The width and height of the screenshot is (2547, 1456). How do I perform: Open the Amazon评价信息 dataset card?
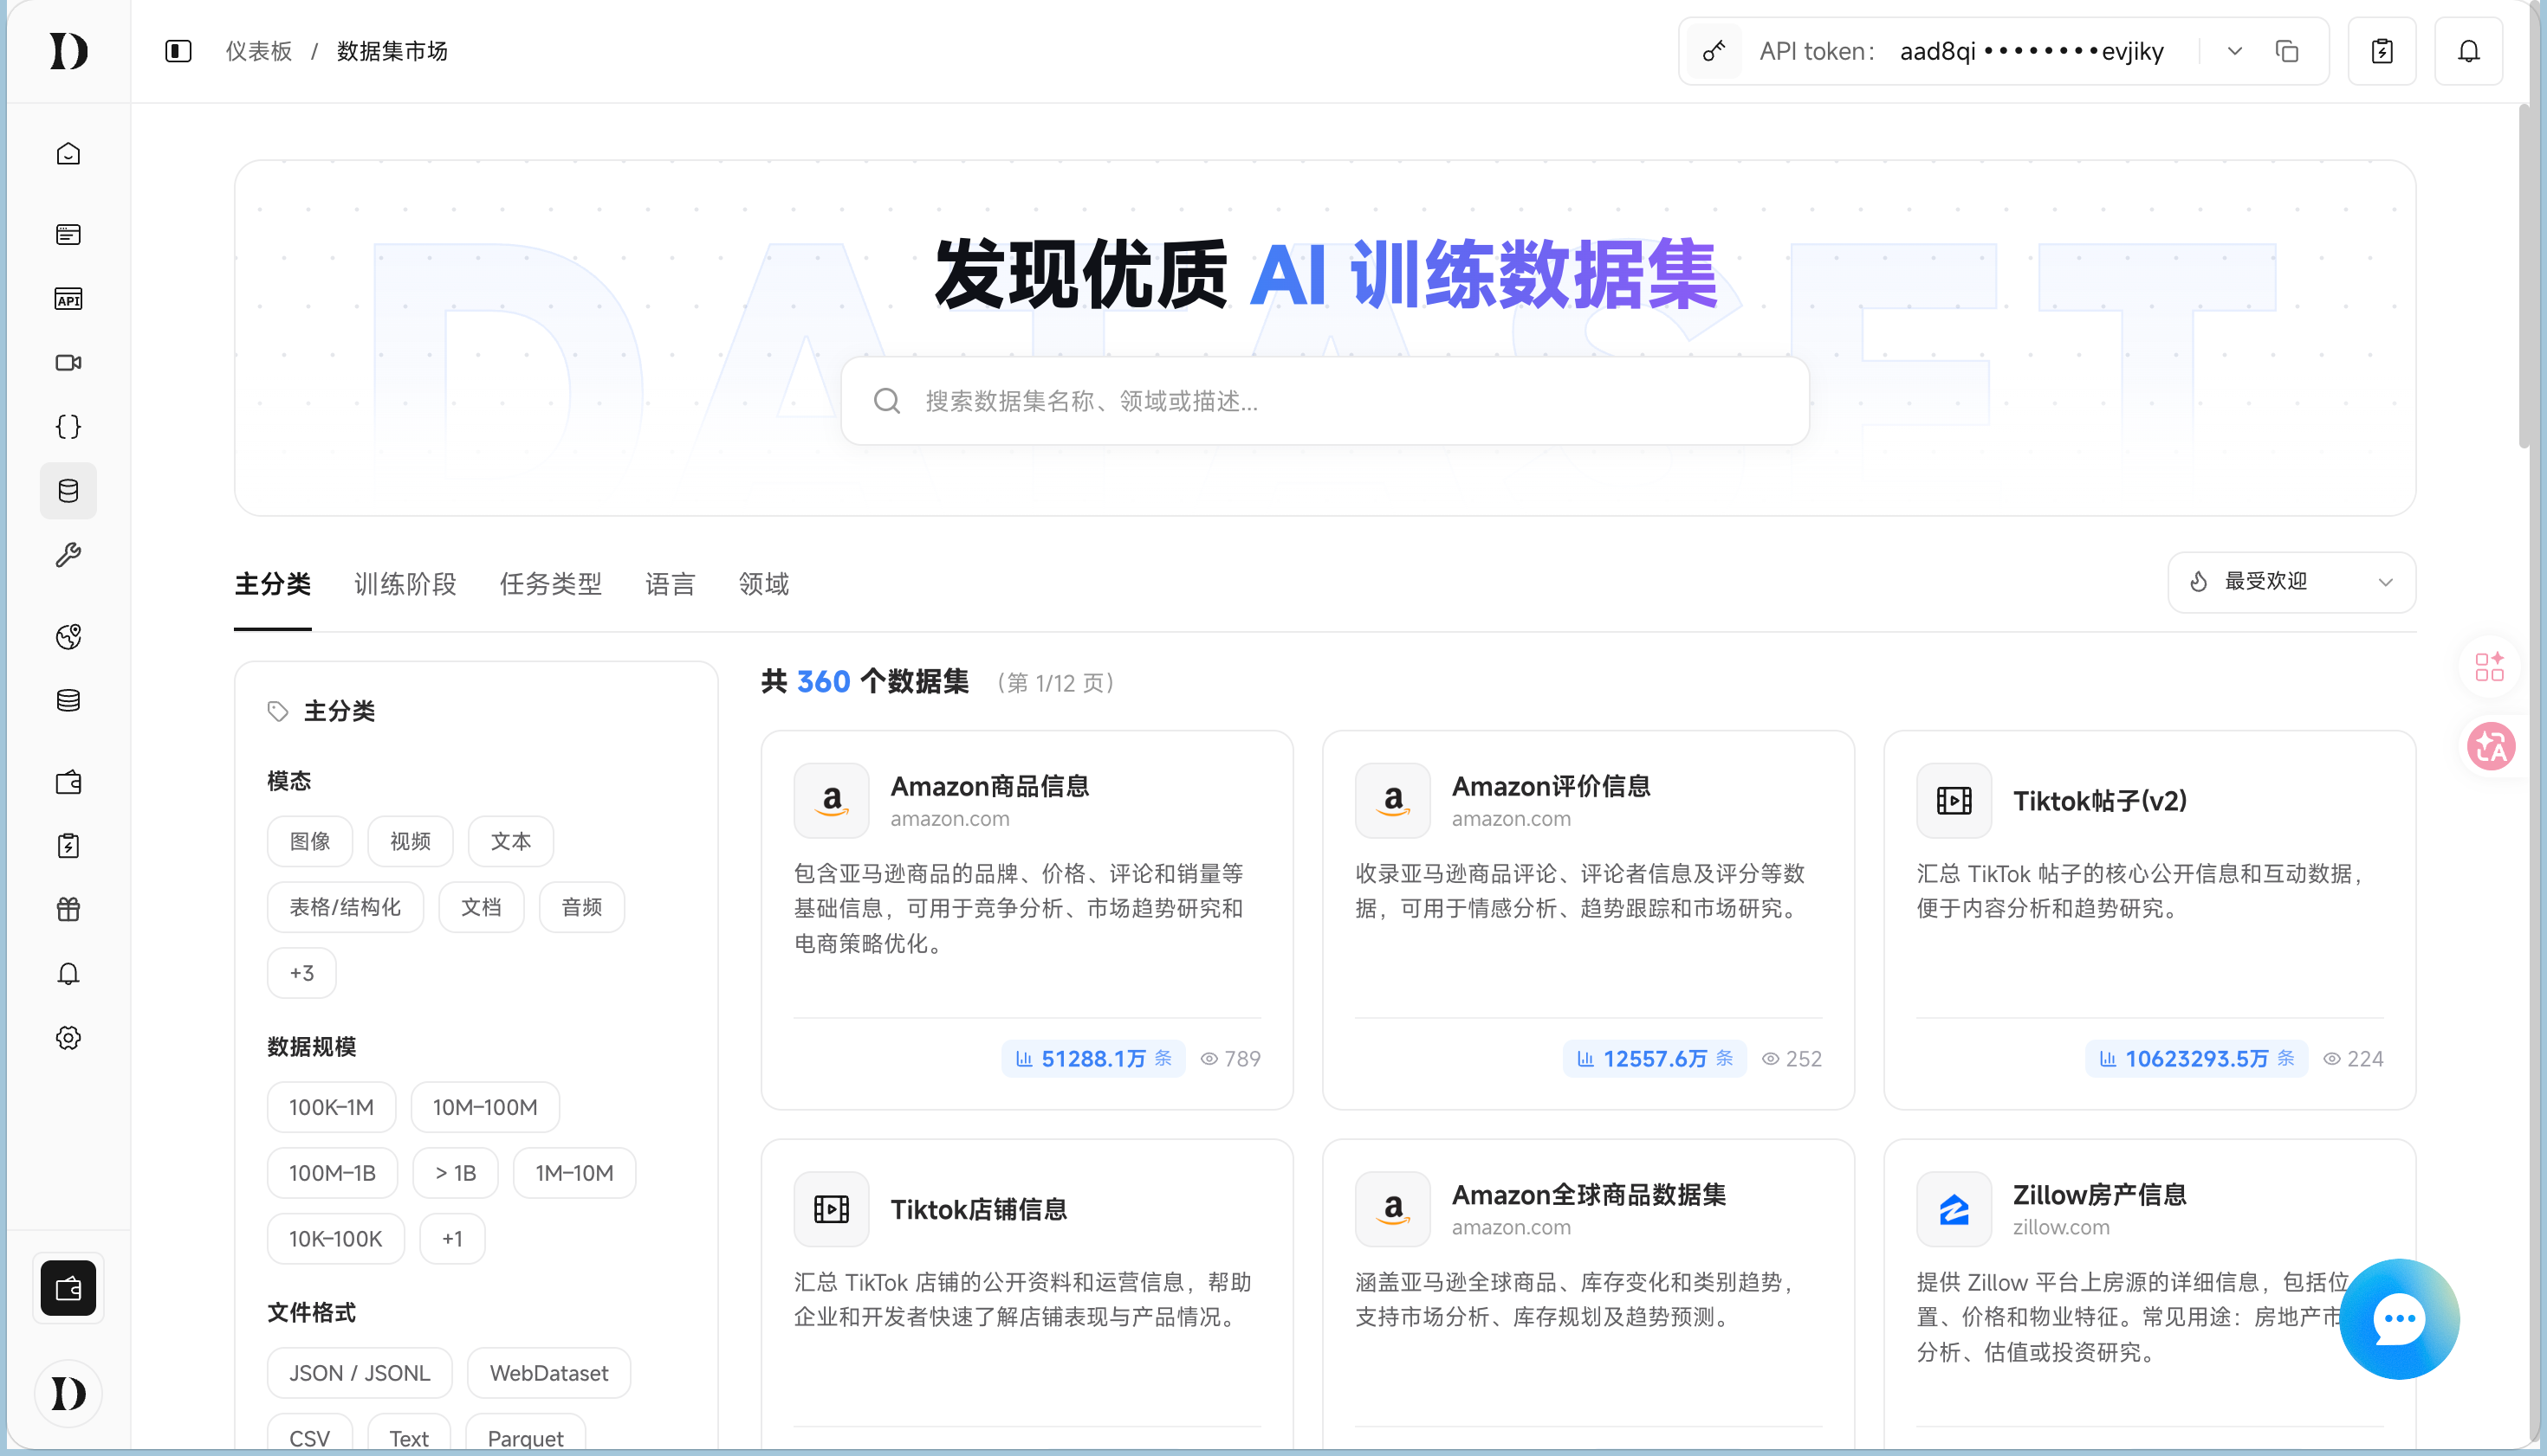pos(1588,920)
